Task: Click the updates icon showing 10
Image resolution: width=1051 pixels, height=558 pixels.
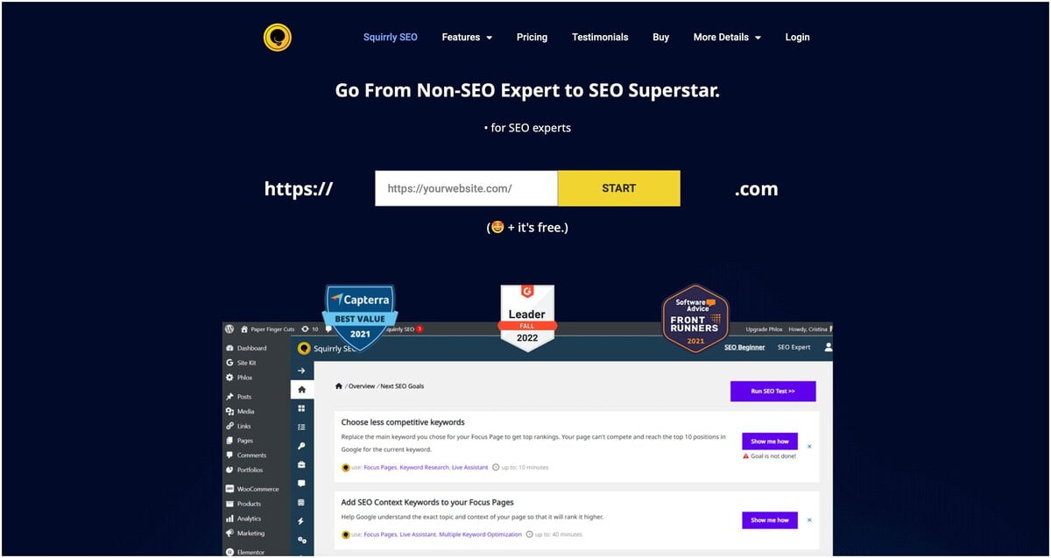Action: (306, 329)
